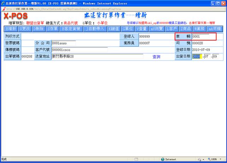Select the B客定貨號 toolbar button
Image resolution: width=227 pixels, height=163 pixels.
coord(71,29)
